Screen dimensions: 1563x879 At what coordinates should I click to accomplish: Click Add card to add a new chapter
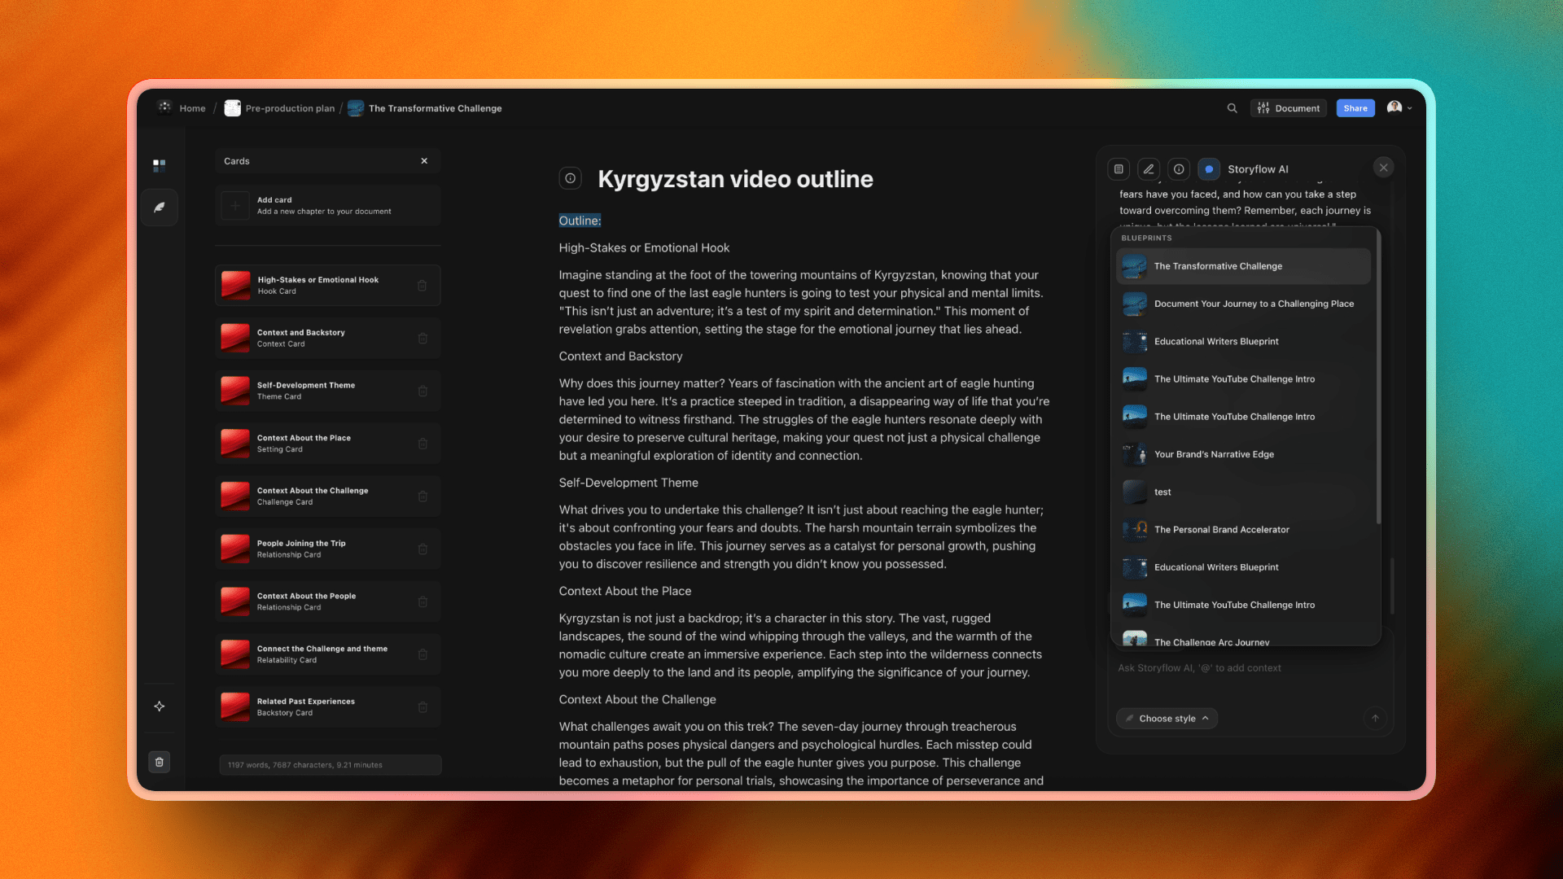tap(327, 204)
